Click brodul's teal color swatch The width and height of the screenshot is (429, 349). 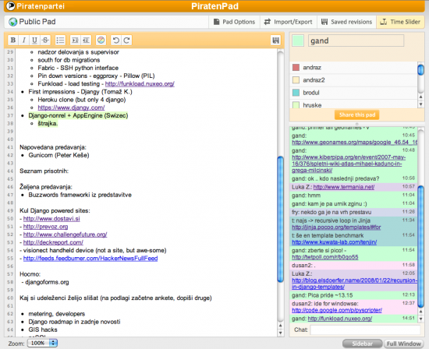point(296,93)
